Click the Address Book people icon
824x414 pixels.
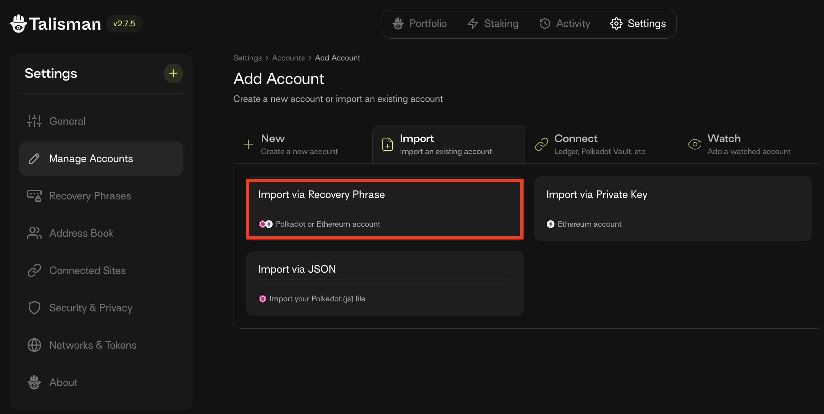[34, 233]
